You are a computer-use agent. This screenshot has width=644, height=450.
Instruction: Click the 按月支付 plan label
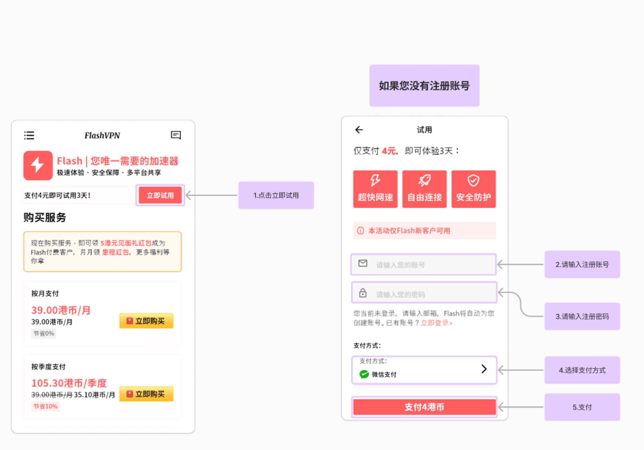click(45, 293)
